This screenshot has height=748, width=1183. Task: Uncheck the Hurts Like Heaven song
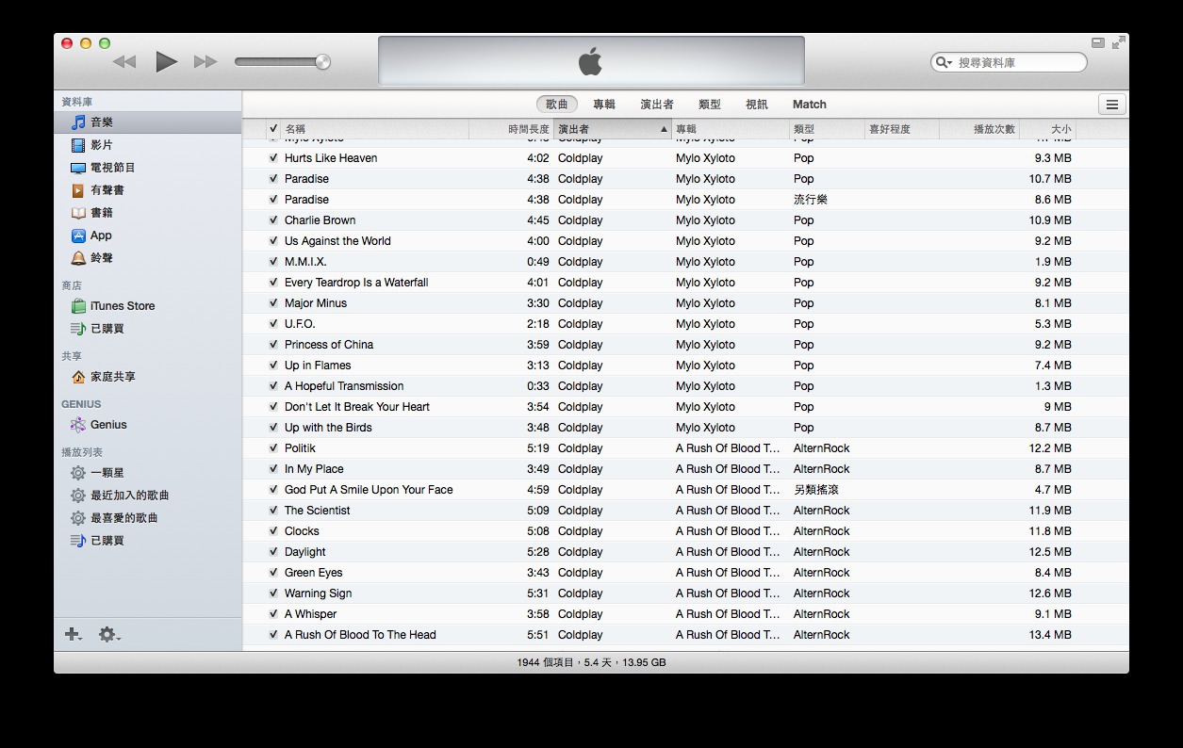click(273, 158)
